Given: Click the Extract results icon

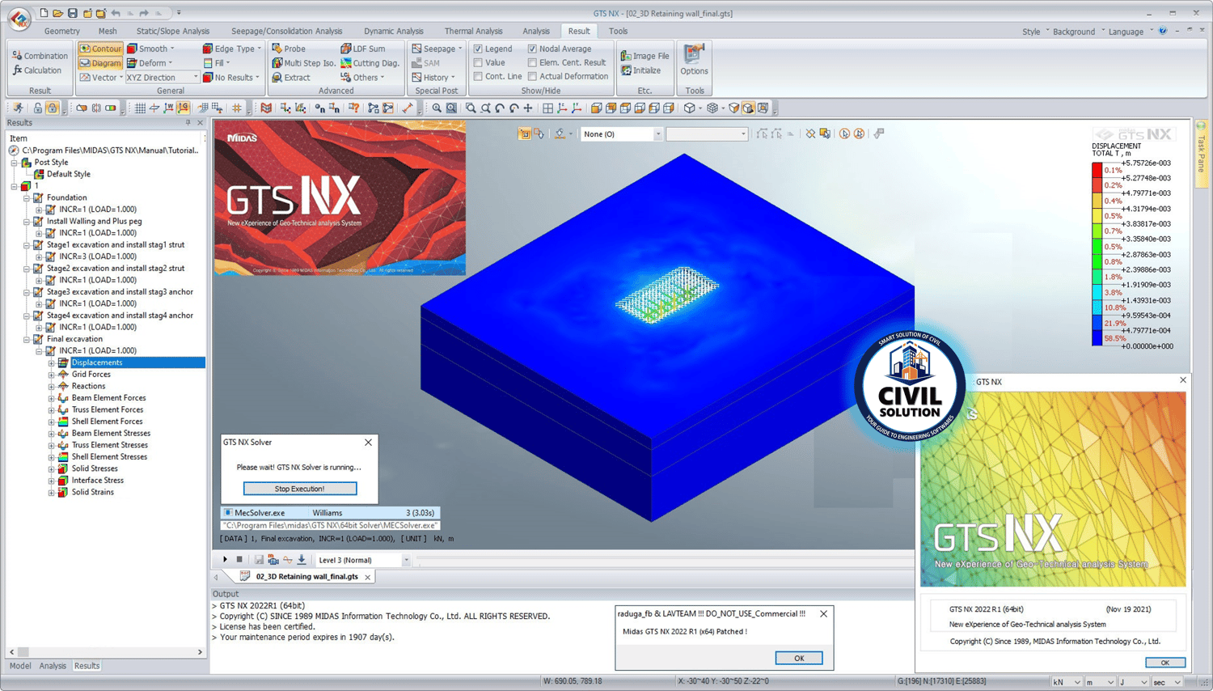Looking at the screenshot, I should click(x=277, y=78).
